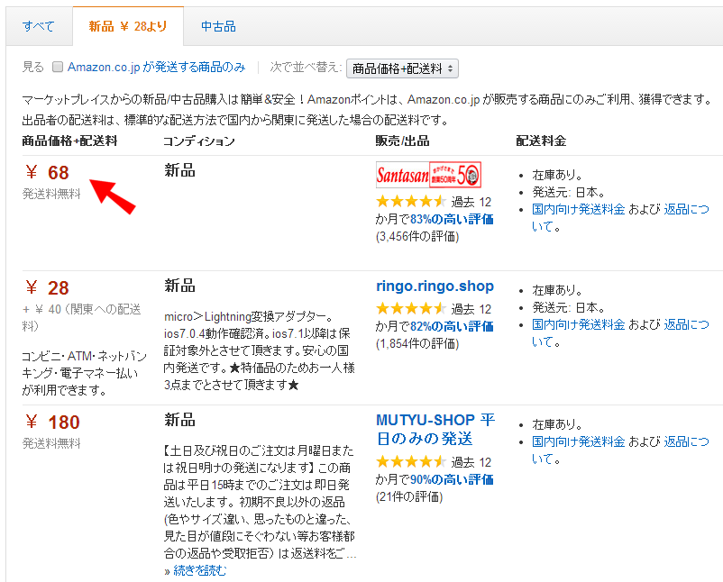The image size is (723, 582).
Task: Open MUTYU-SHOP's 90%の高い評価 link
Action: click(x=452, y=479)
